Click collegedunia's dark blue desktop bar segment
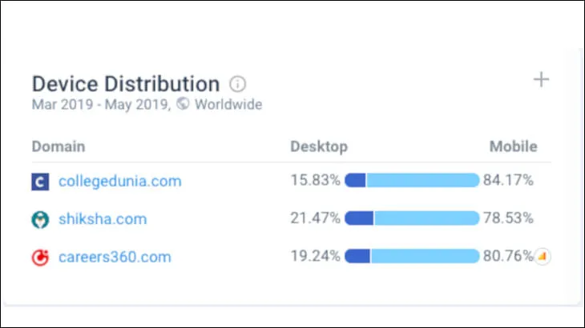This screenshot has height=328, width=585. click(355, 181)
